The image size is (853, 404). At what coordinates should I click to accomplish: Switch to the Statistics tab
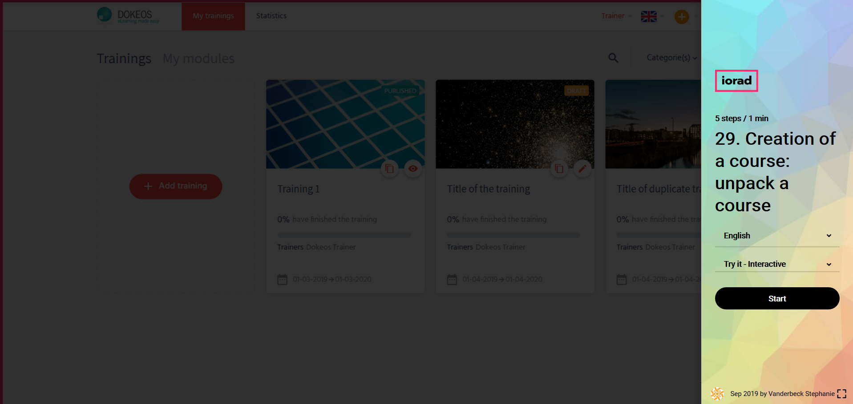(x=271, y=16)
